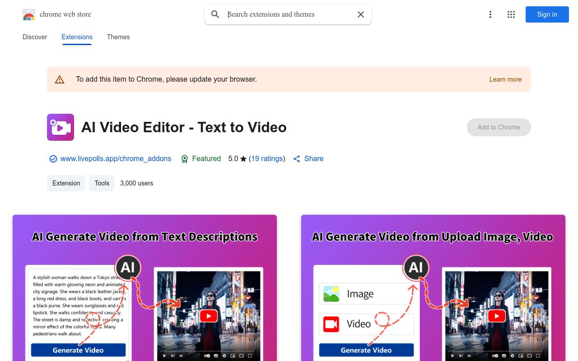The width and height of the screenshot is (578, 361).
Task: Open the Learn more link
Action: pyautogui.click(x=505, y=79)
